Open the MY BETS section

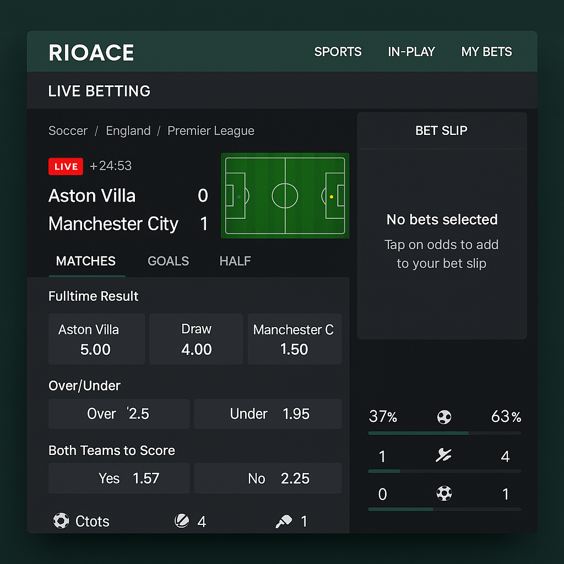[487, 52]
